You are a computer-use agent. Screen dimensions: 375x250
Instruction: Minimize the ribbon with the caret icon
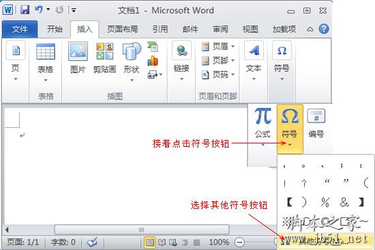click(x=310, y=29)
